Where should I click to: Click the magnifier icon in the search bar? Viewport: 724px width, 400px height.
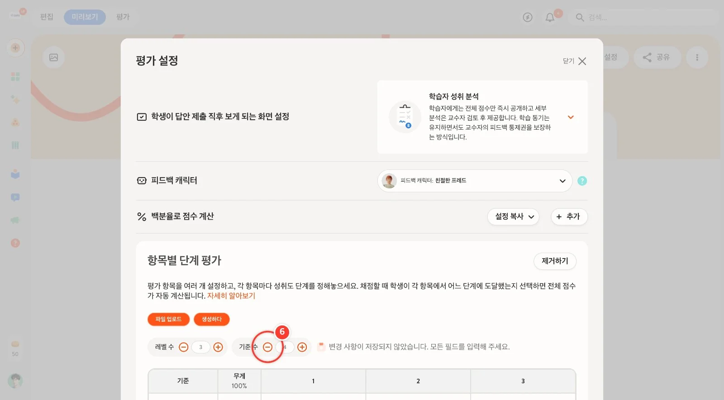(580, 17)
